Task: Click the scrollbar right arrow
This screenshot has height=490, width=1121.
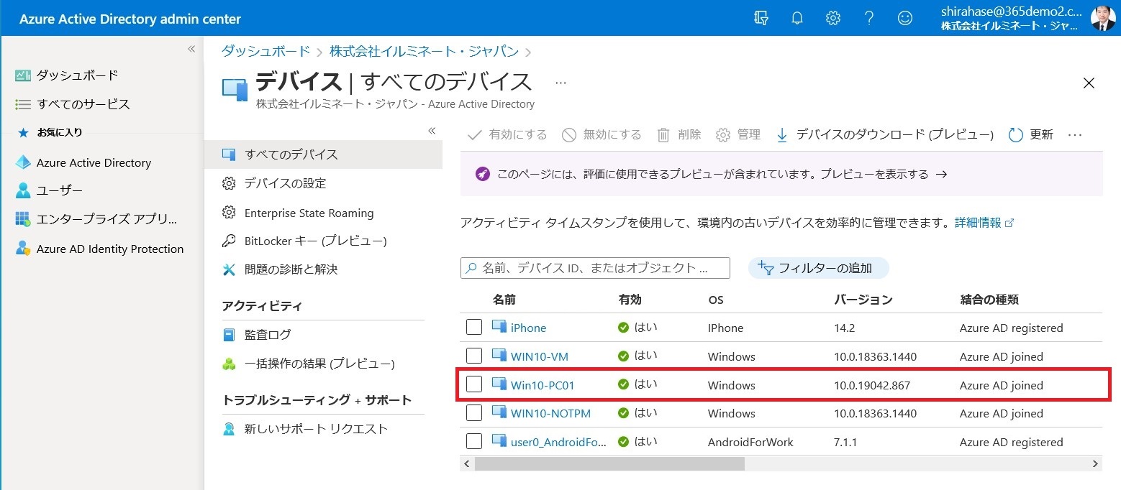Action: tap(1096, 464)
